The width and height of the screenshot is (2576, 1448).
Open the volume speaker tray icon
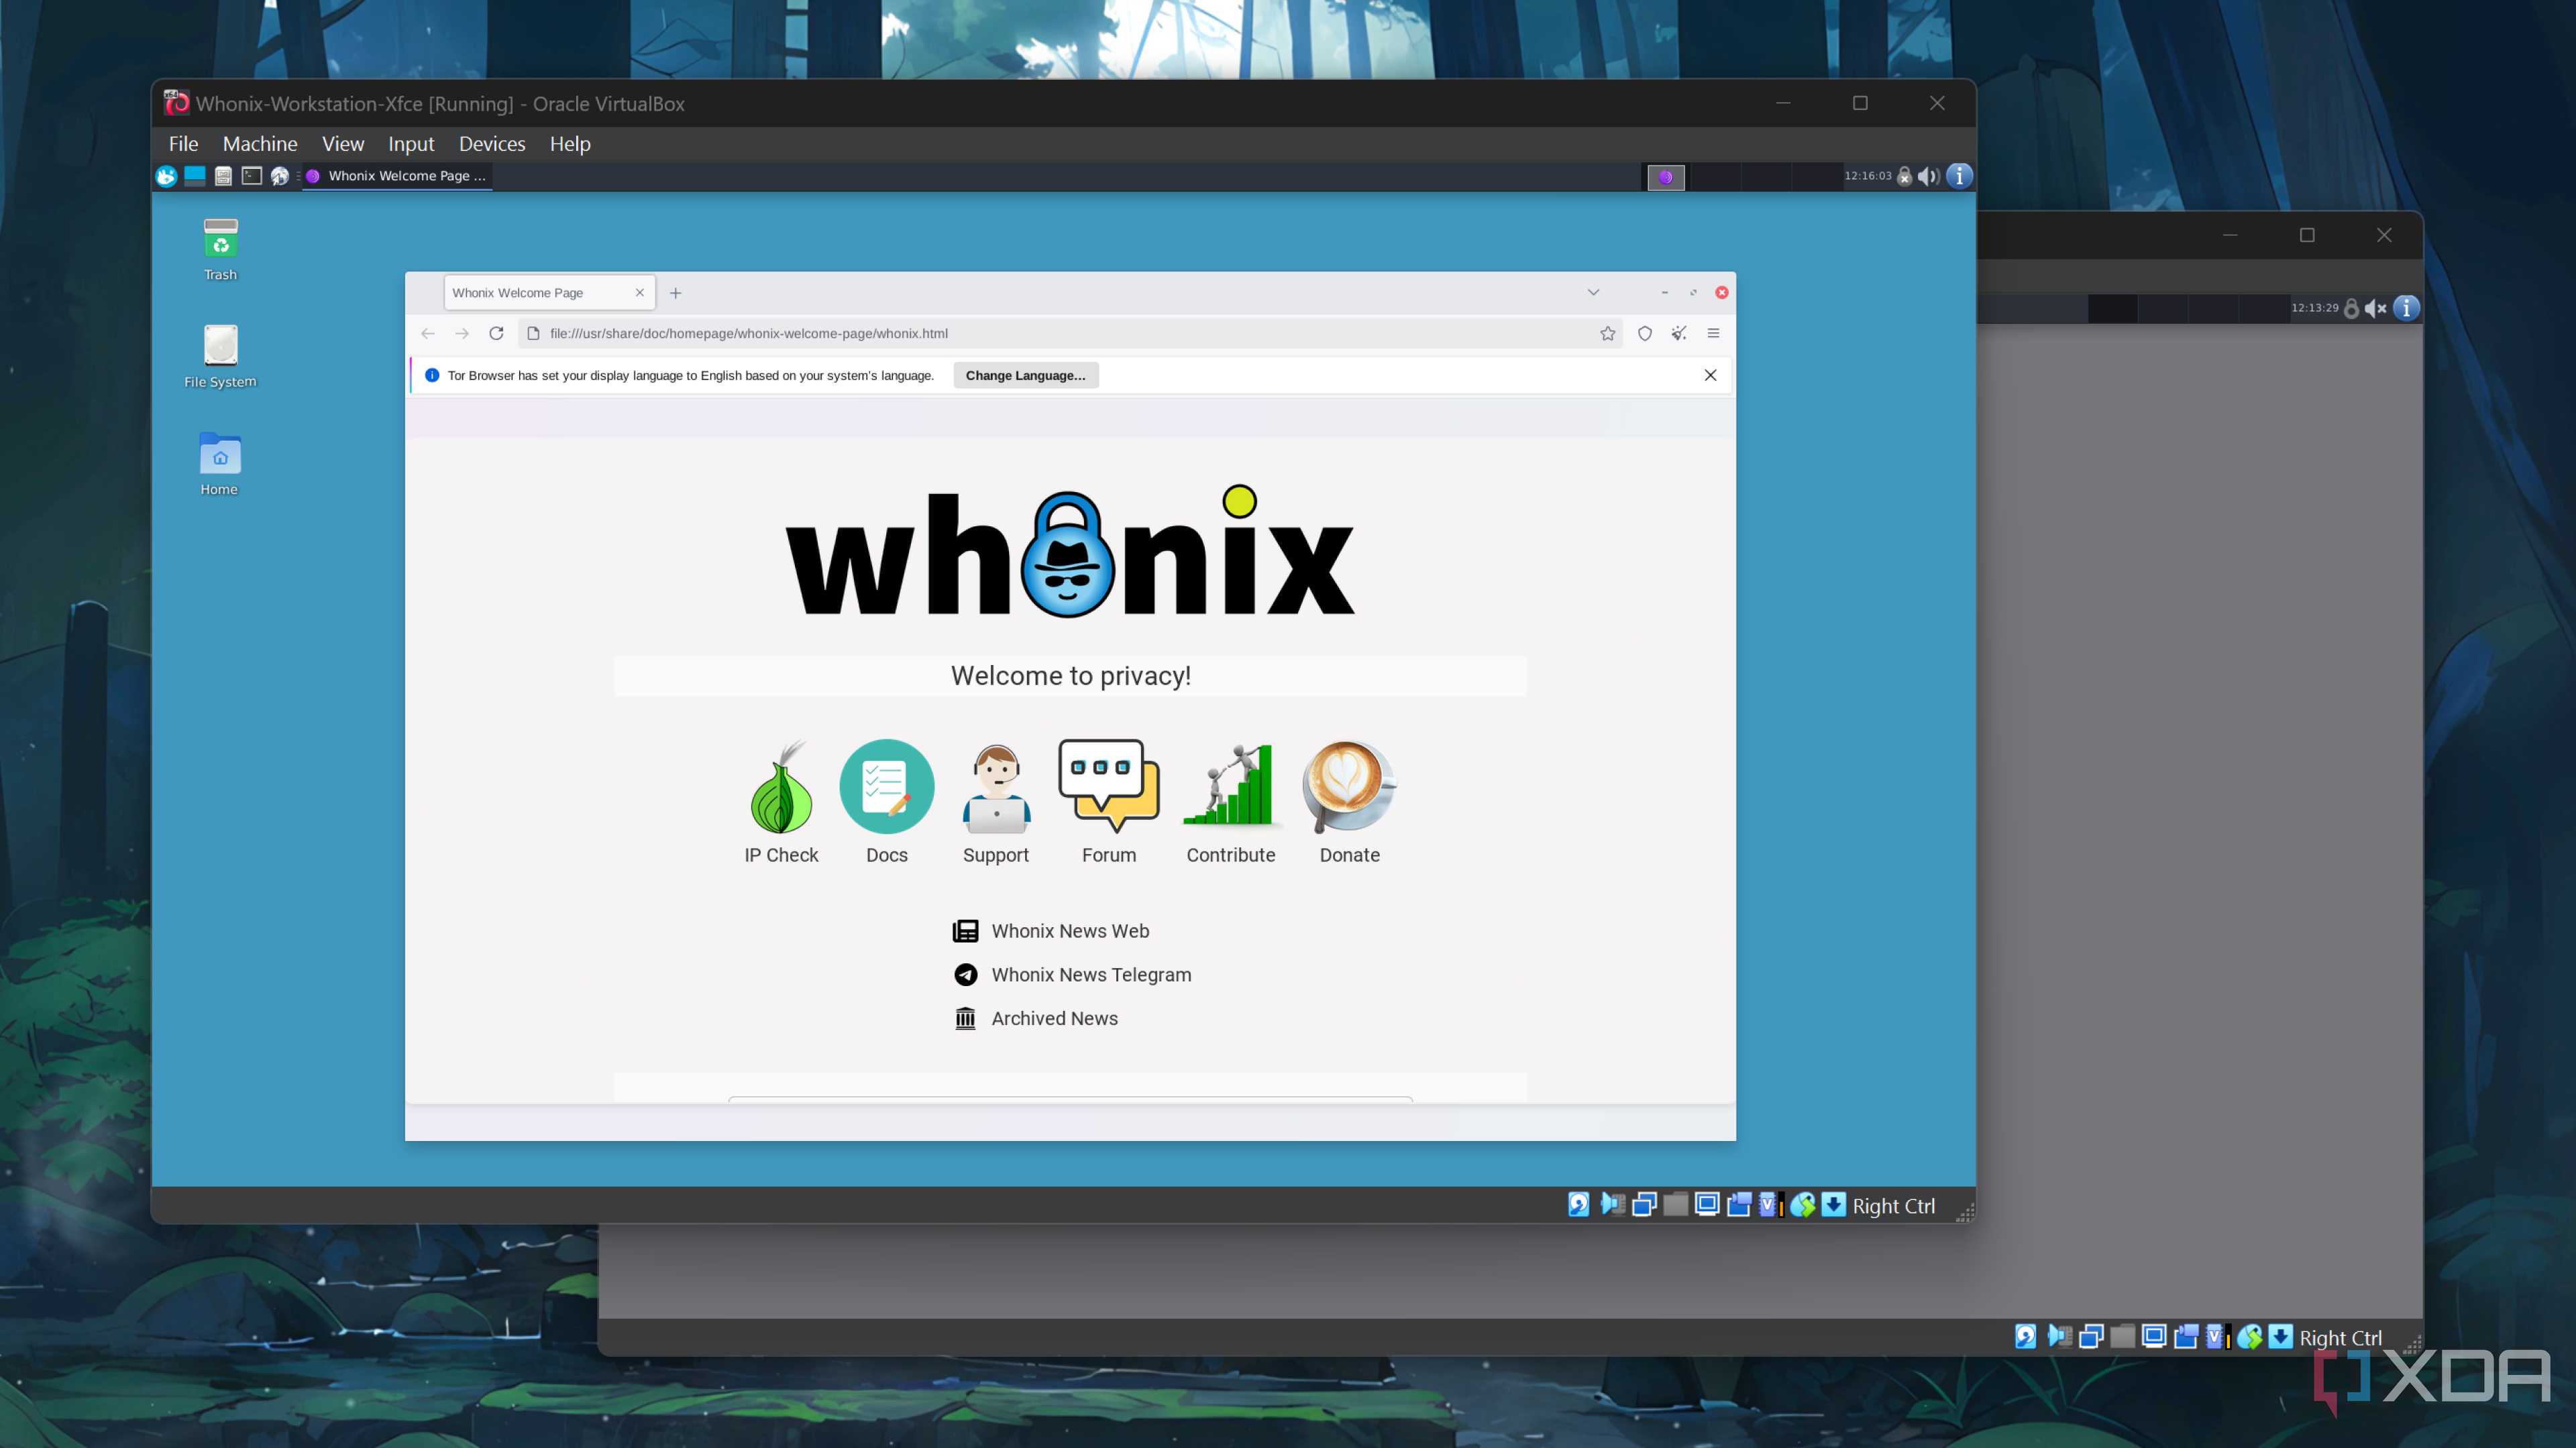(x=1929, y=177)
